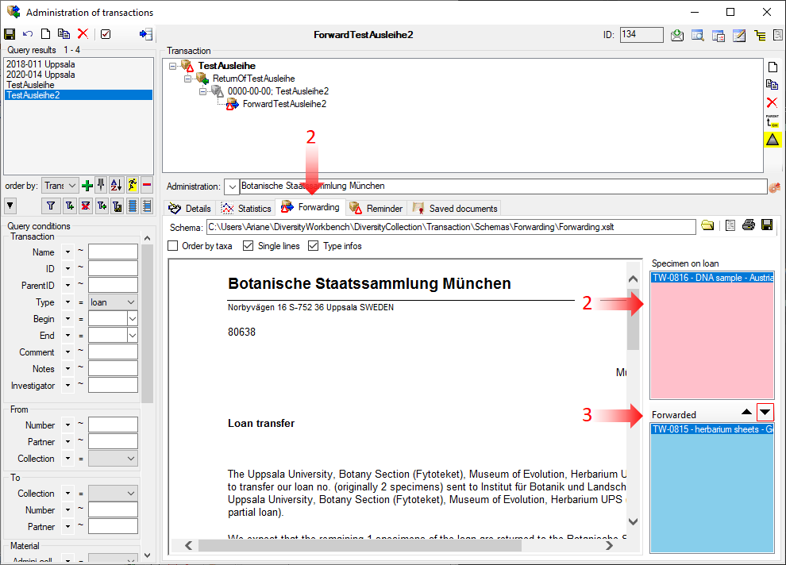Screen dimensions: 786x565
Task: Click the Name query input field
Action: point(113,252)
